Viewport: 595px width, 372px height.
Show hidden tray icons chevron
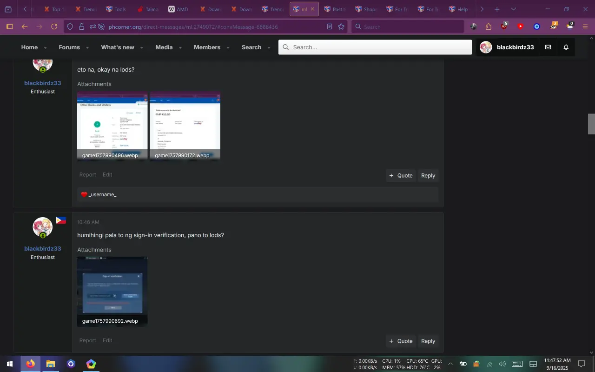click(450, 364)
